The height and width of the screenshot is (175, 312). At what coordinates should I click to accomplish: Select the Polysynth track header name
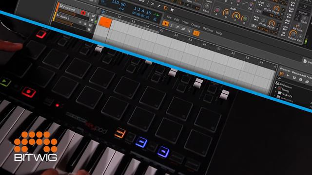(69, 9)
